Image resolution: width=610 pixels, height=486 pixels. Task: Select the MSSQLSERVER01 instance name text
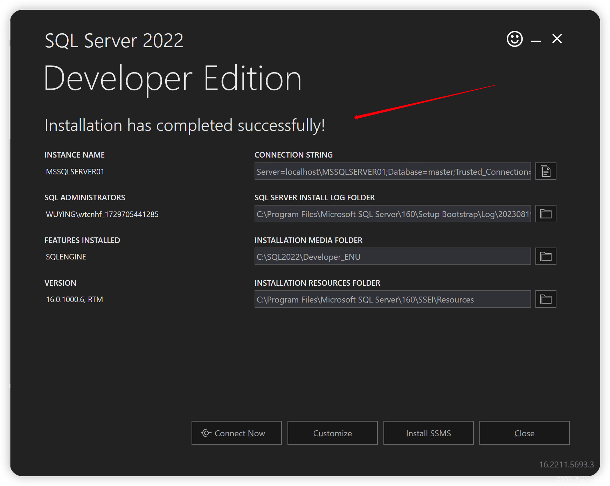(x=75, y=172)
